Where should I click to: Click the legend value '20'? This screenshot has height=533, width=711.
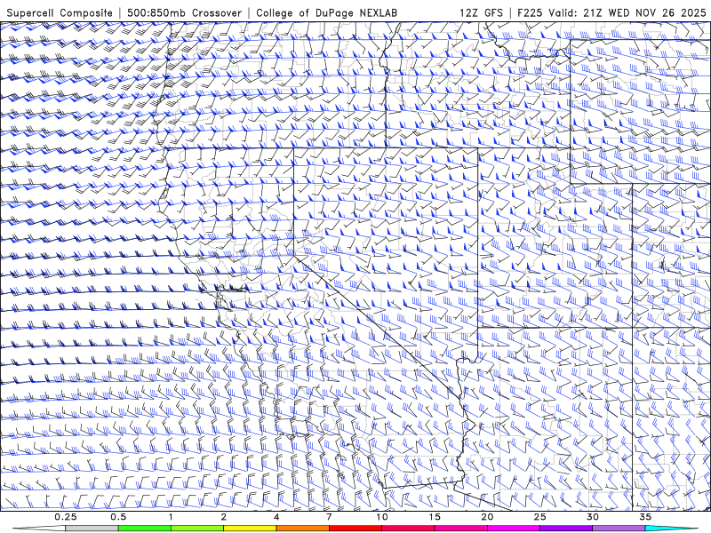[x=487, y=517]
